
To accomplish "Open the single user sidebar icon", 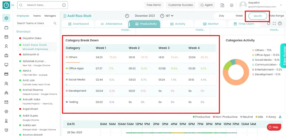I will click(x=6, y=46).
